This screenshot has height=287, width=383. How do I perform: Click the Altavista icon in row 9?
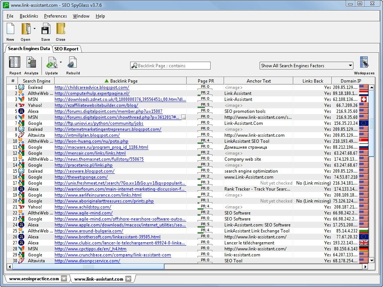point(21,135)
